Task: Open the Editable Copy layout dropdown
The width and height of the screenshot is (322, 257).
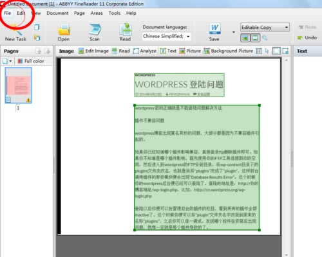Action: [x=265, y=28]
